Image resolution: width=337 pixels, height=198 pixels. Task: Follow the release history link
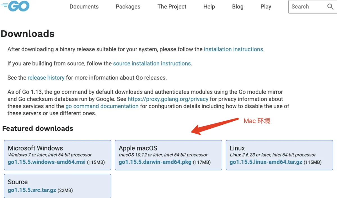click(x=46, y=78)
